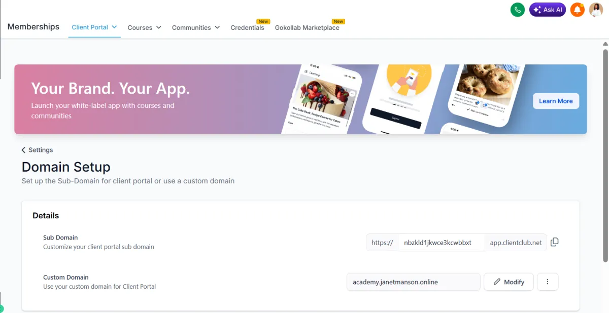Click the 'Custom Domain' label
Screen dimensions: 609x313
pyautogui.click(x=66, y=277)
